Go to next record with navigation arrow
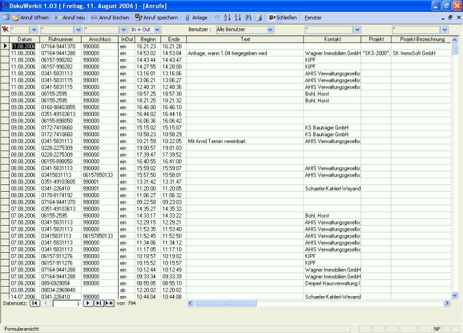463x333 pixels. (x=88, y=303)
